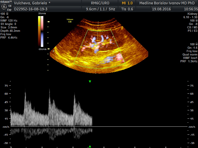Click the time 10:56:35
The height and width of the screenshot is (148, 198).
point(191,9)
